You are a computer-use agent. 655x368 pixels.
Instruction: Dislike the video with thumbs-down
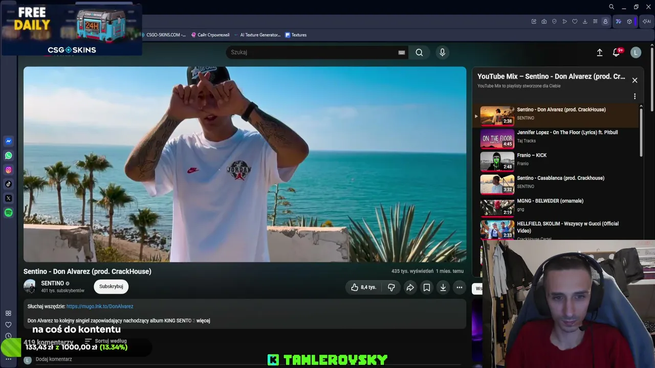click(391, 287)
